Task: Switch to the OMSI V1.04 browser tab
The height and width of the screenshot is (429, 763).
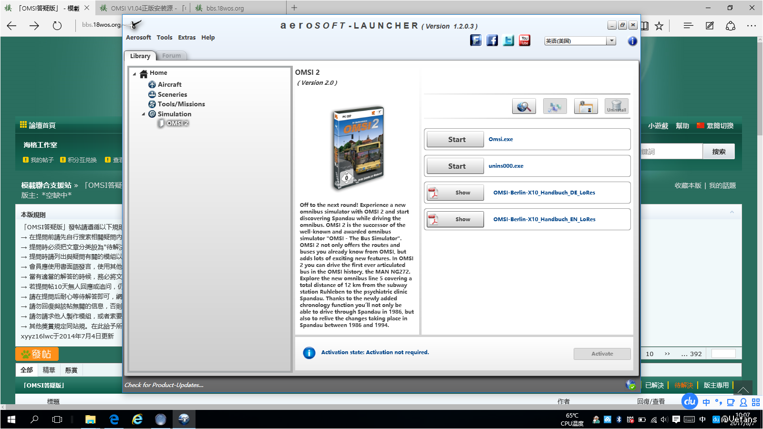Action: tap(142, 8)
